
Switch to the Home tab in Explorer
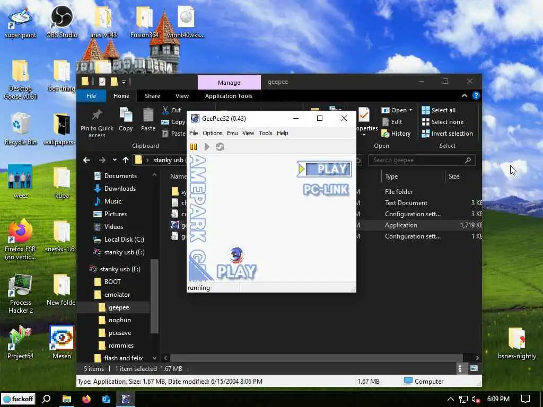click(x=121, y=96)
